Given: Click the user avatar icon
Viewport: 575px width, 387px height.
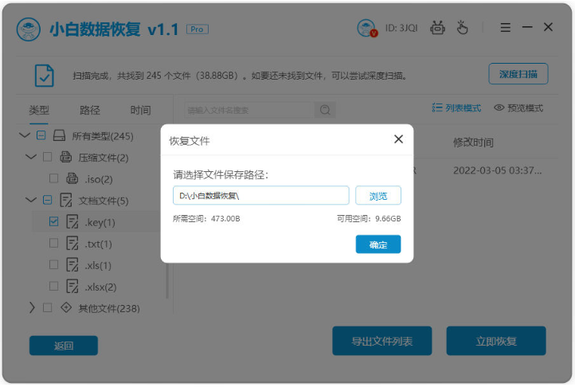Looking at the screenshot, I should (x=367, y=29).
